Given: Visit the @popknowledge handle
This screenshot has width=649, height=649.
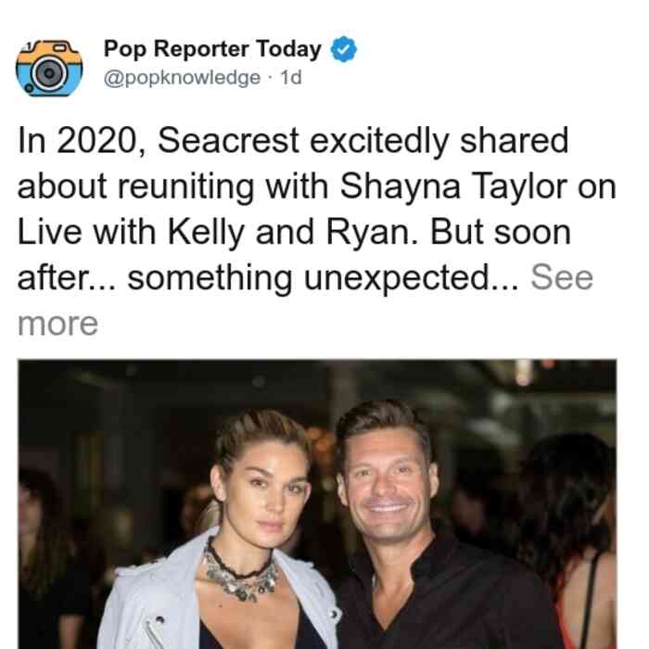Looking at the screenshot, I should click(x=182, y=78).
